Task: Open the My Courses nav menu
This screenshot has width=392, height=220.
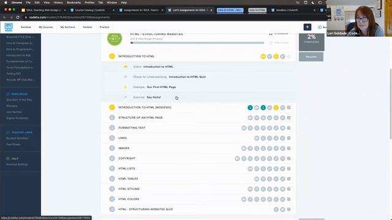Action: tap(46, 27)
